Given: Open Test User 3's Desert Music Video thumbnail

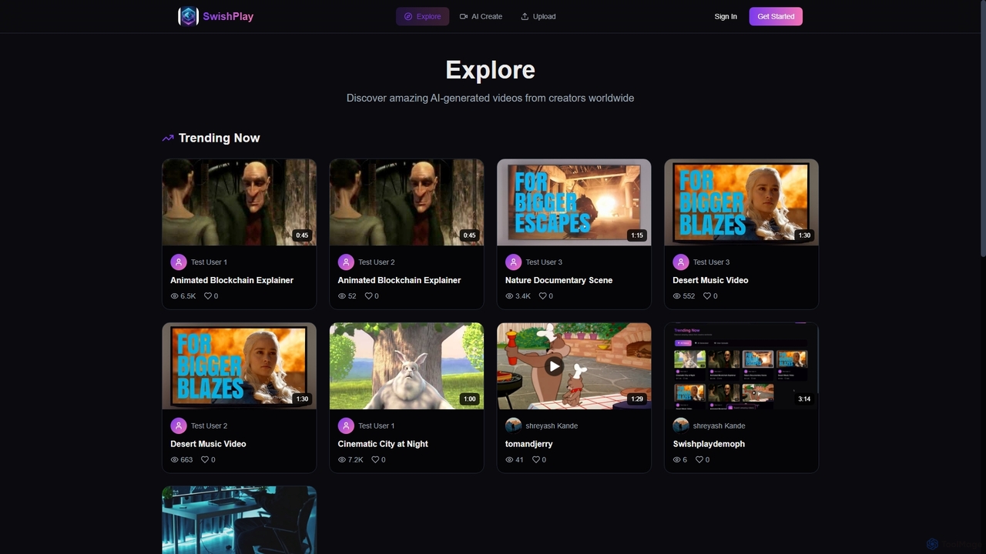Looking at the screenshot, I should [741, 202].
